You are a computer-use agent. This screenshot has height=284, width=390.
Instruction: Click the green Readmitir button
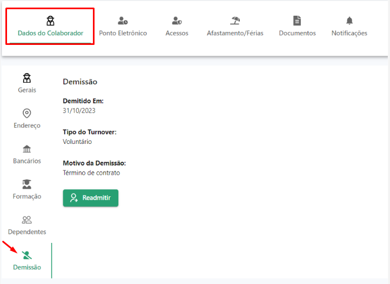tap(91, 198)
